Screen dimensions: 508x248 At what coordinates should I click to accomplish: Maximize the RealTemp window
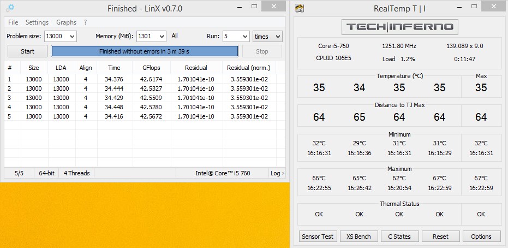pyautogui.click(x=474, y=6)
